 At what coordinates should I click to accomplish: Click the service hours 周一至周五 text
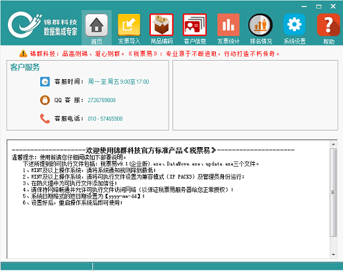[119, 82]
